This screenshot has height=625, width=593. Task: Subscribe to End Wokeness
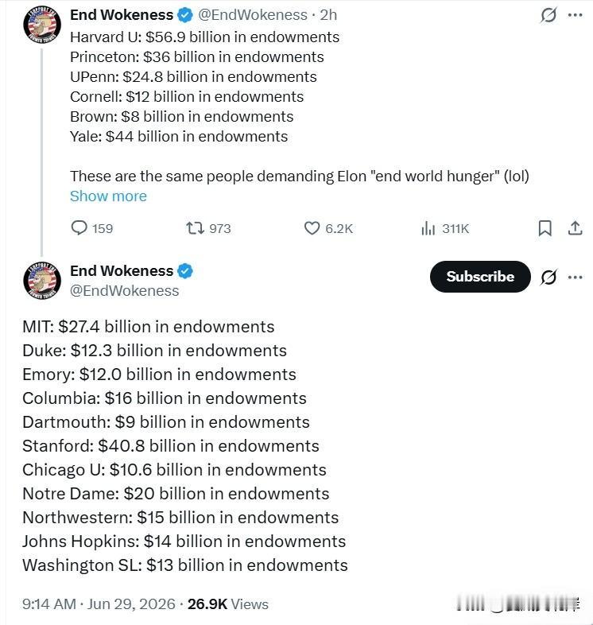480,277
